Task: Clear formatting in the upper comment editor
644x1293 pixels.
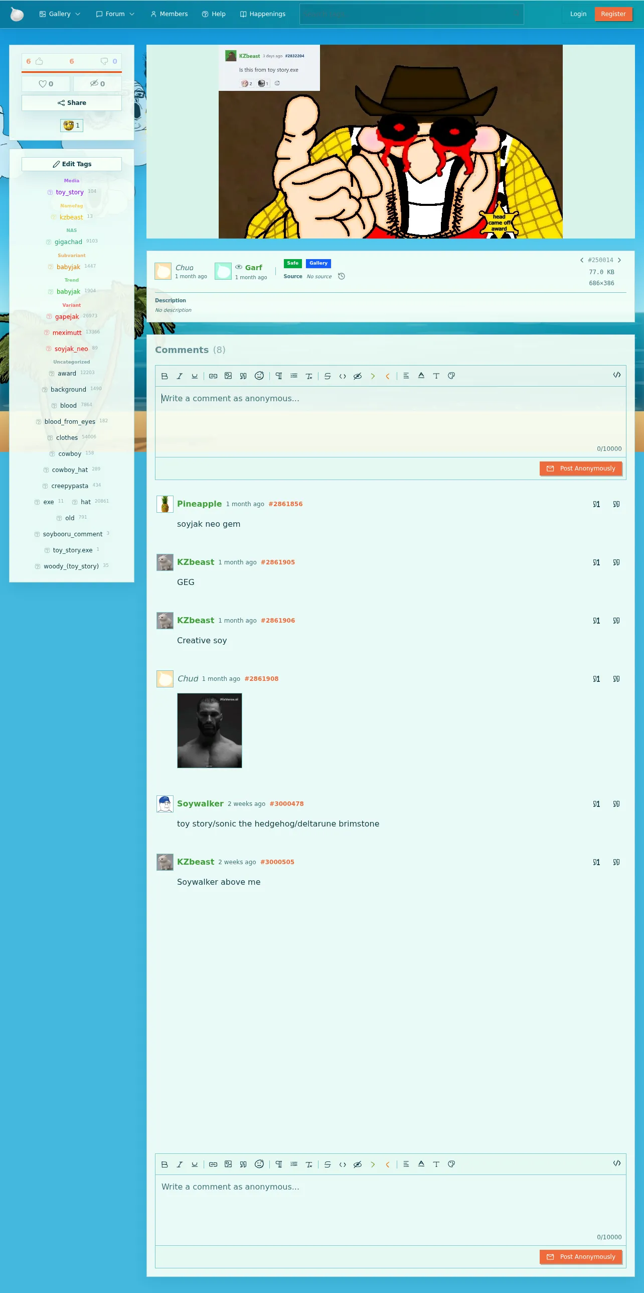Action: coord(309,376)
